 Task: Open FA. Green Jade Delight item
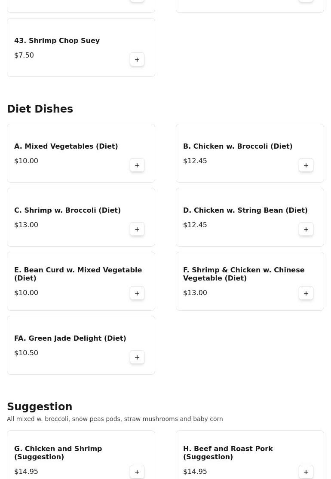click(70, 339)
